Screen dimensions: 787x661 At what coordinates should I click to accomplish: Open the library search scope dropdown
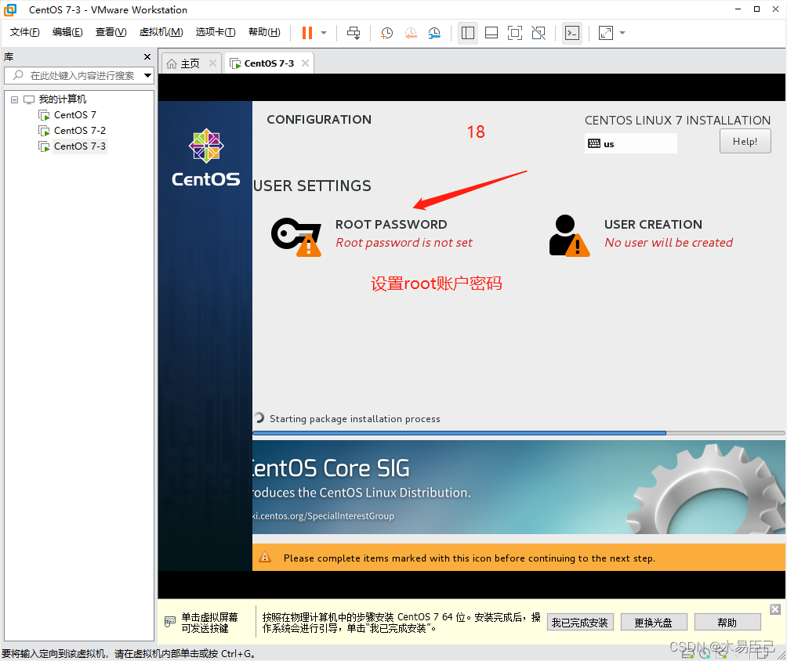point(148,75)
